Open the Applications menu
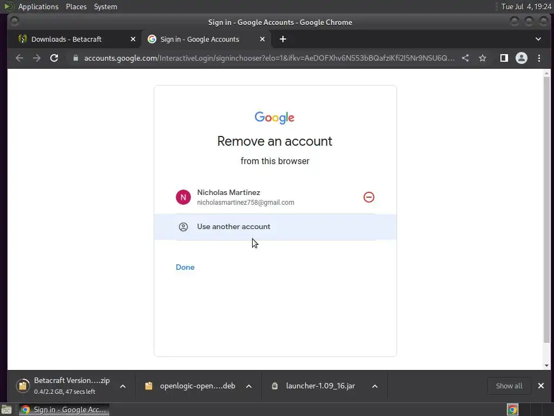 click(x=38, y=6)
